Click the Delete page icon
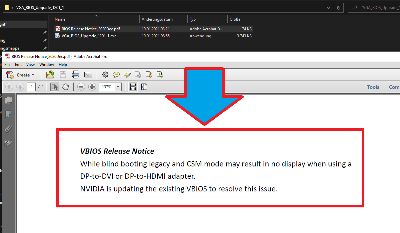 point(138,75)
